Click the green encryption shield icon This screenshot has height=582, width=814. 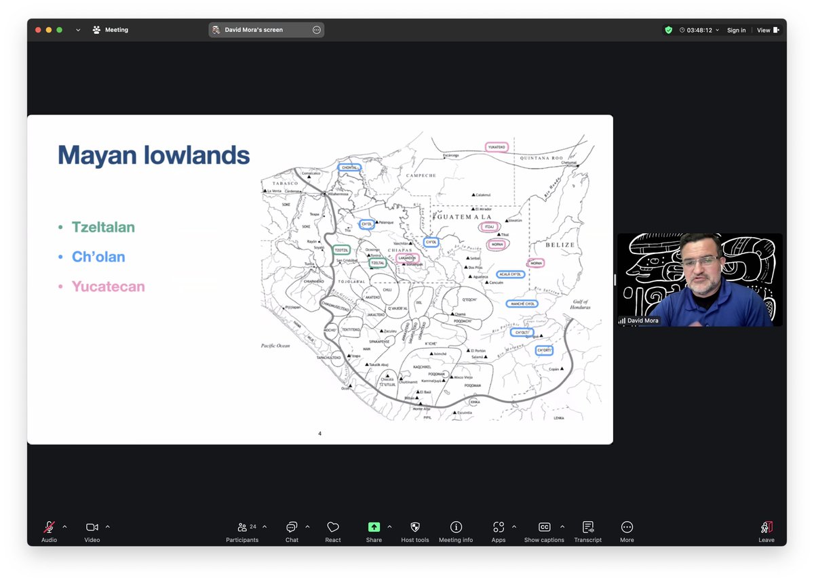[668, 30]
